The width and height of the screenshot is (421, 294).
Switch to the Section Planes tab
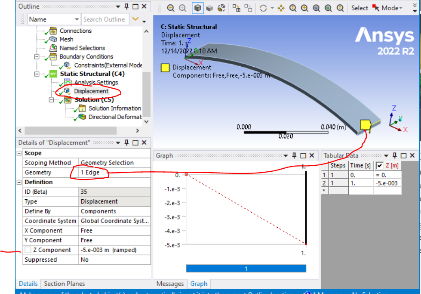64,284
